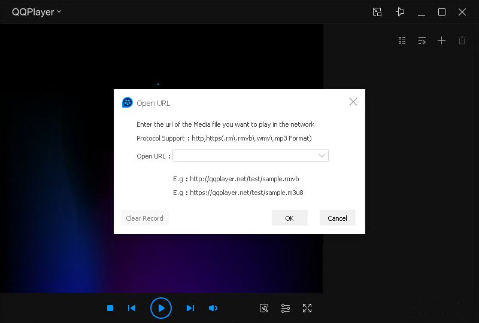Click the sample.m3u8 example URL text
This screenshot has height=323, width=479.
point(247,193)
